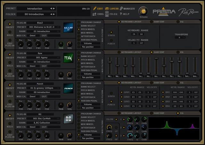The width and height of the screenshot is (205, 145).
Task: Click the RG plug-in logo
Action: [68, 119]
